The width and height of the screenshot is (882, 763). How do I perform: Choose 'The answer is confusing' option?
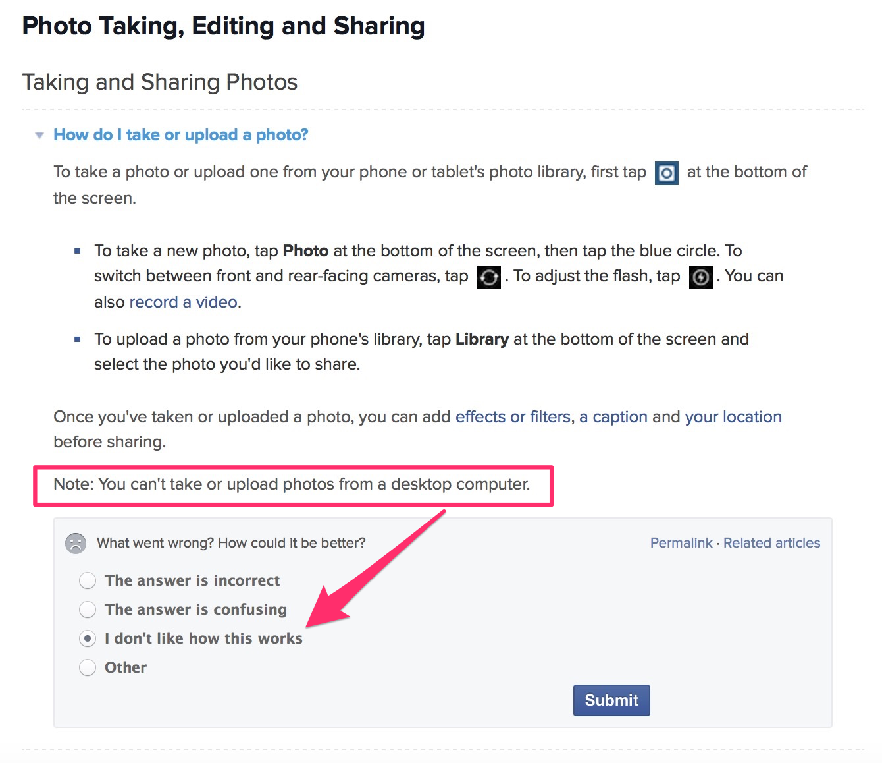88,609
